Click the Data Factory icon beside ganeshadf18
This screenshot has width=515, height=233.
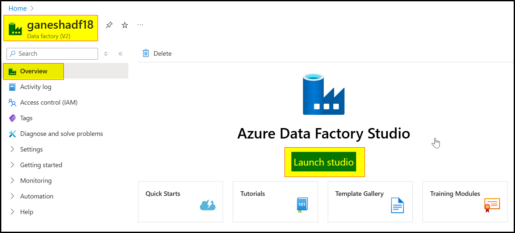click(x=14, y=28)
